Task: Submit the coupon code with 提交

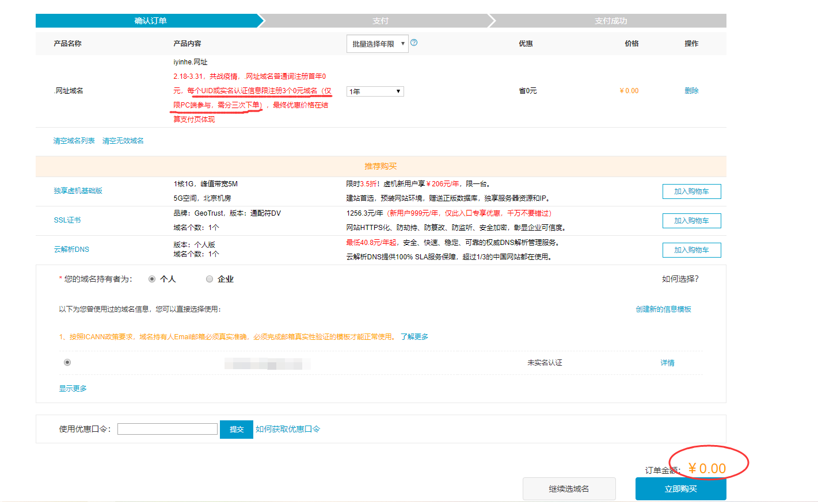Action: (236, 430)
